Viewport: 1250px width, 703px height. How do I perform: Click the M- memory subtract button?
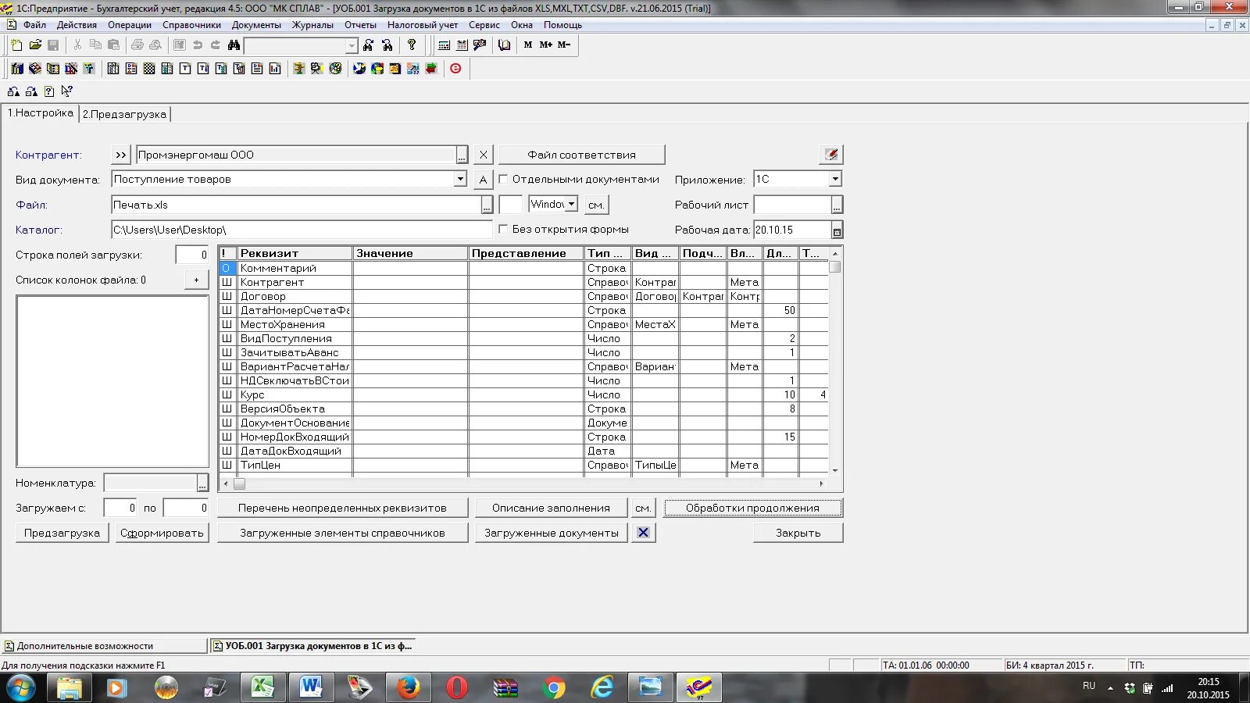pyautogui.click(x=564, y=45)
